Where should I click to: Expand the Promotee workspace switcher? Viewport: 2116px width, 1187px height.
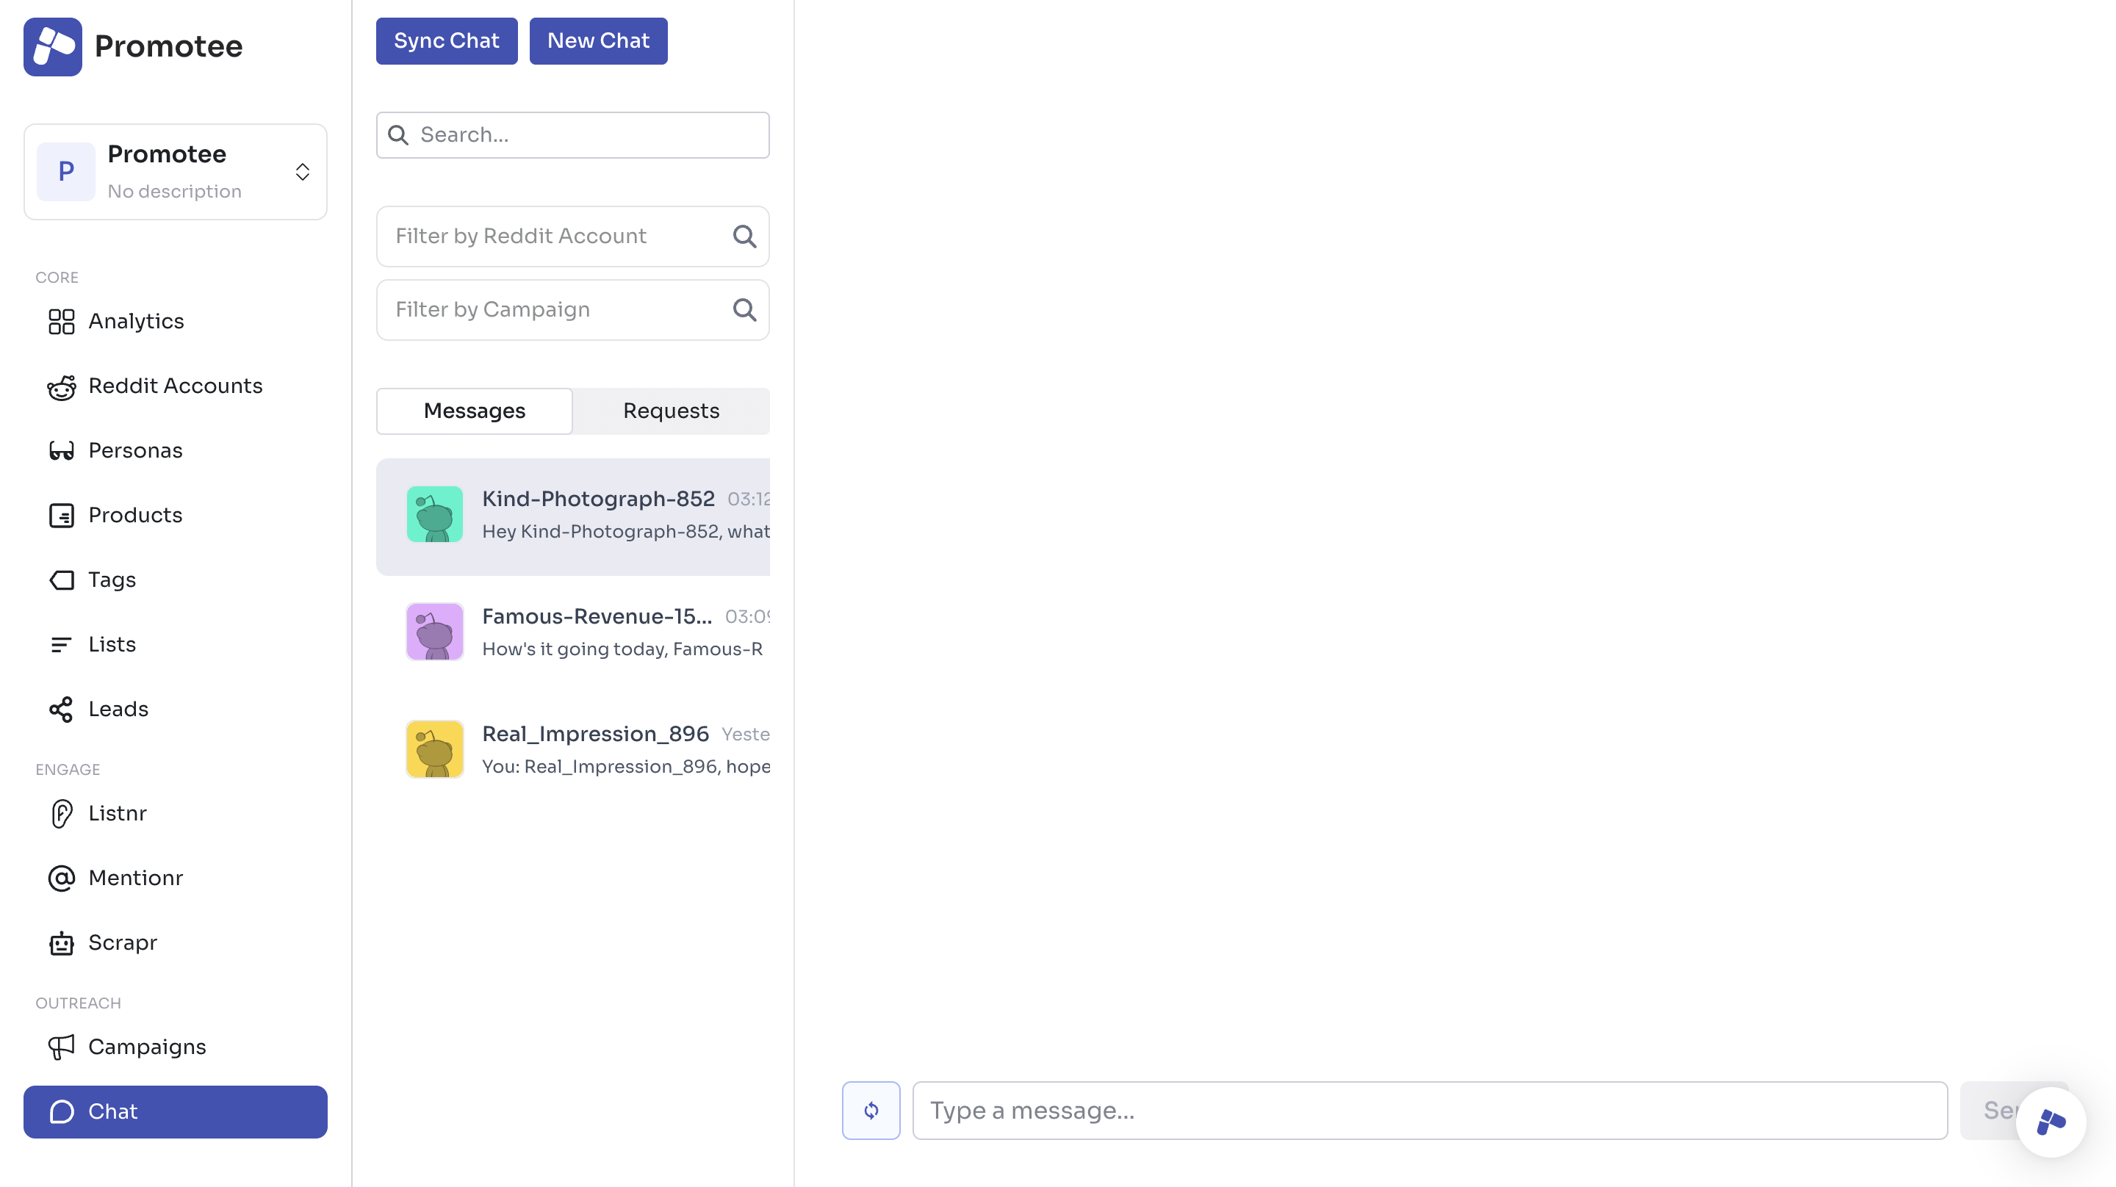pos(302,172)
